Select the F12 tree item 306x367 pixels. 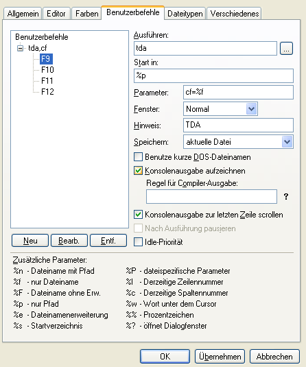pyautogui.click(x=47, y=92)
